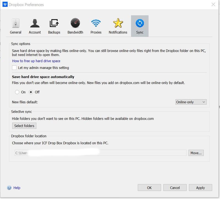Select the Account tab icon
Screen dimensions: 220x199
[x=35, y=23]
